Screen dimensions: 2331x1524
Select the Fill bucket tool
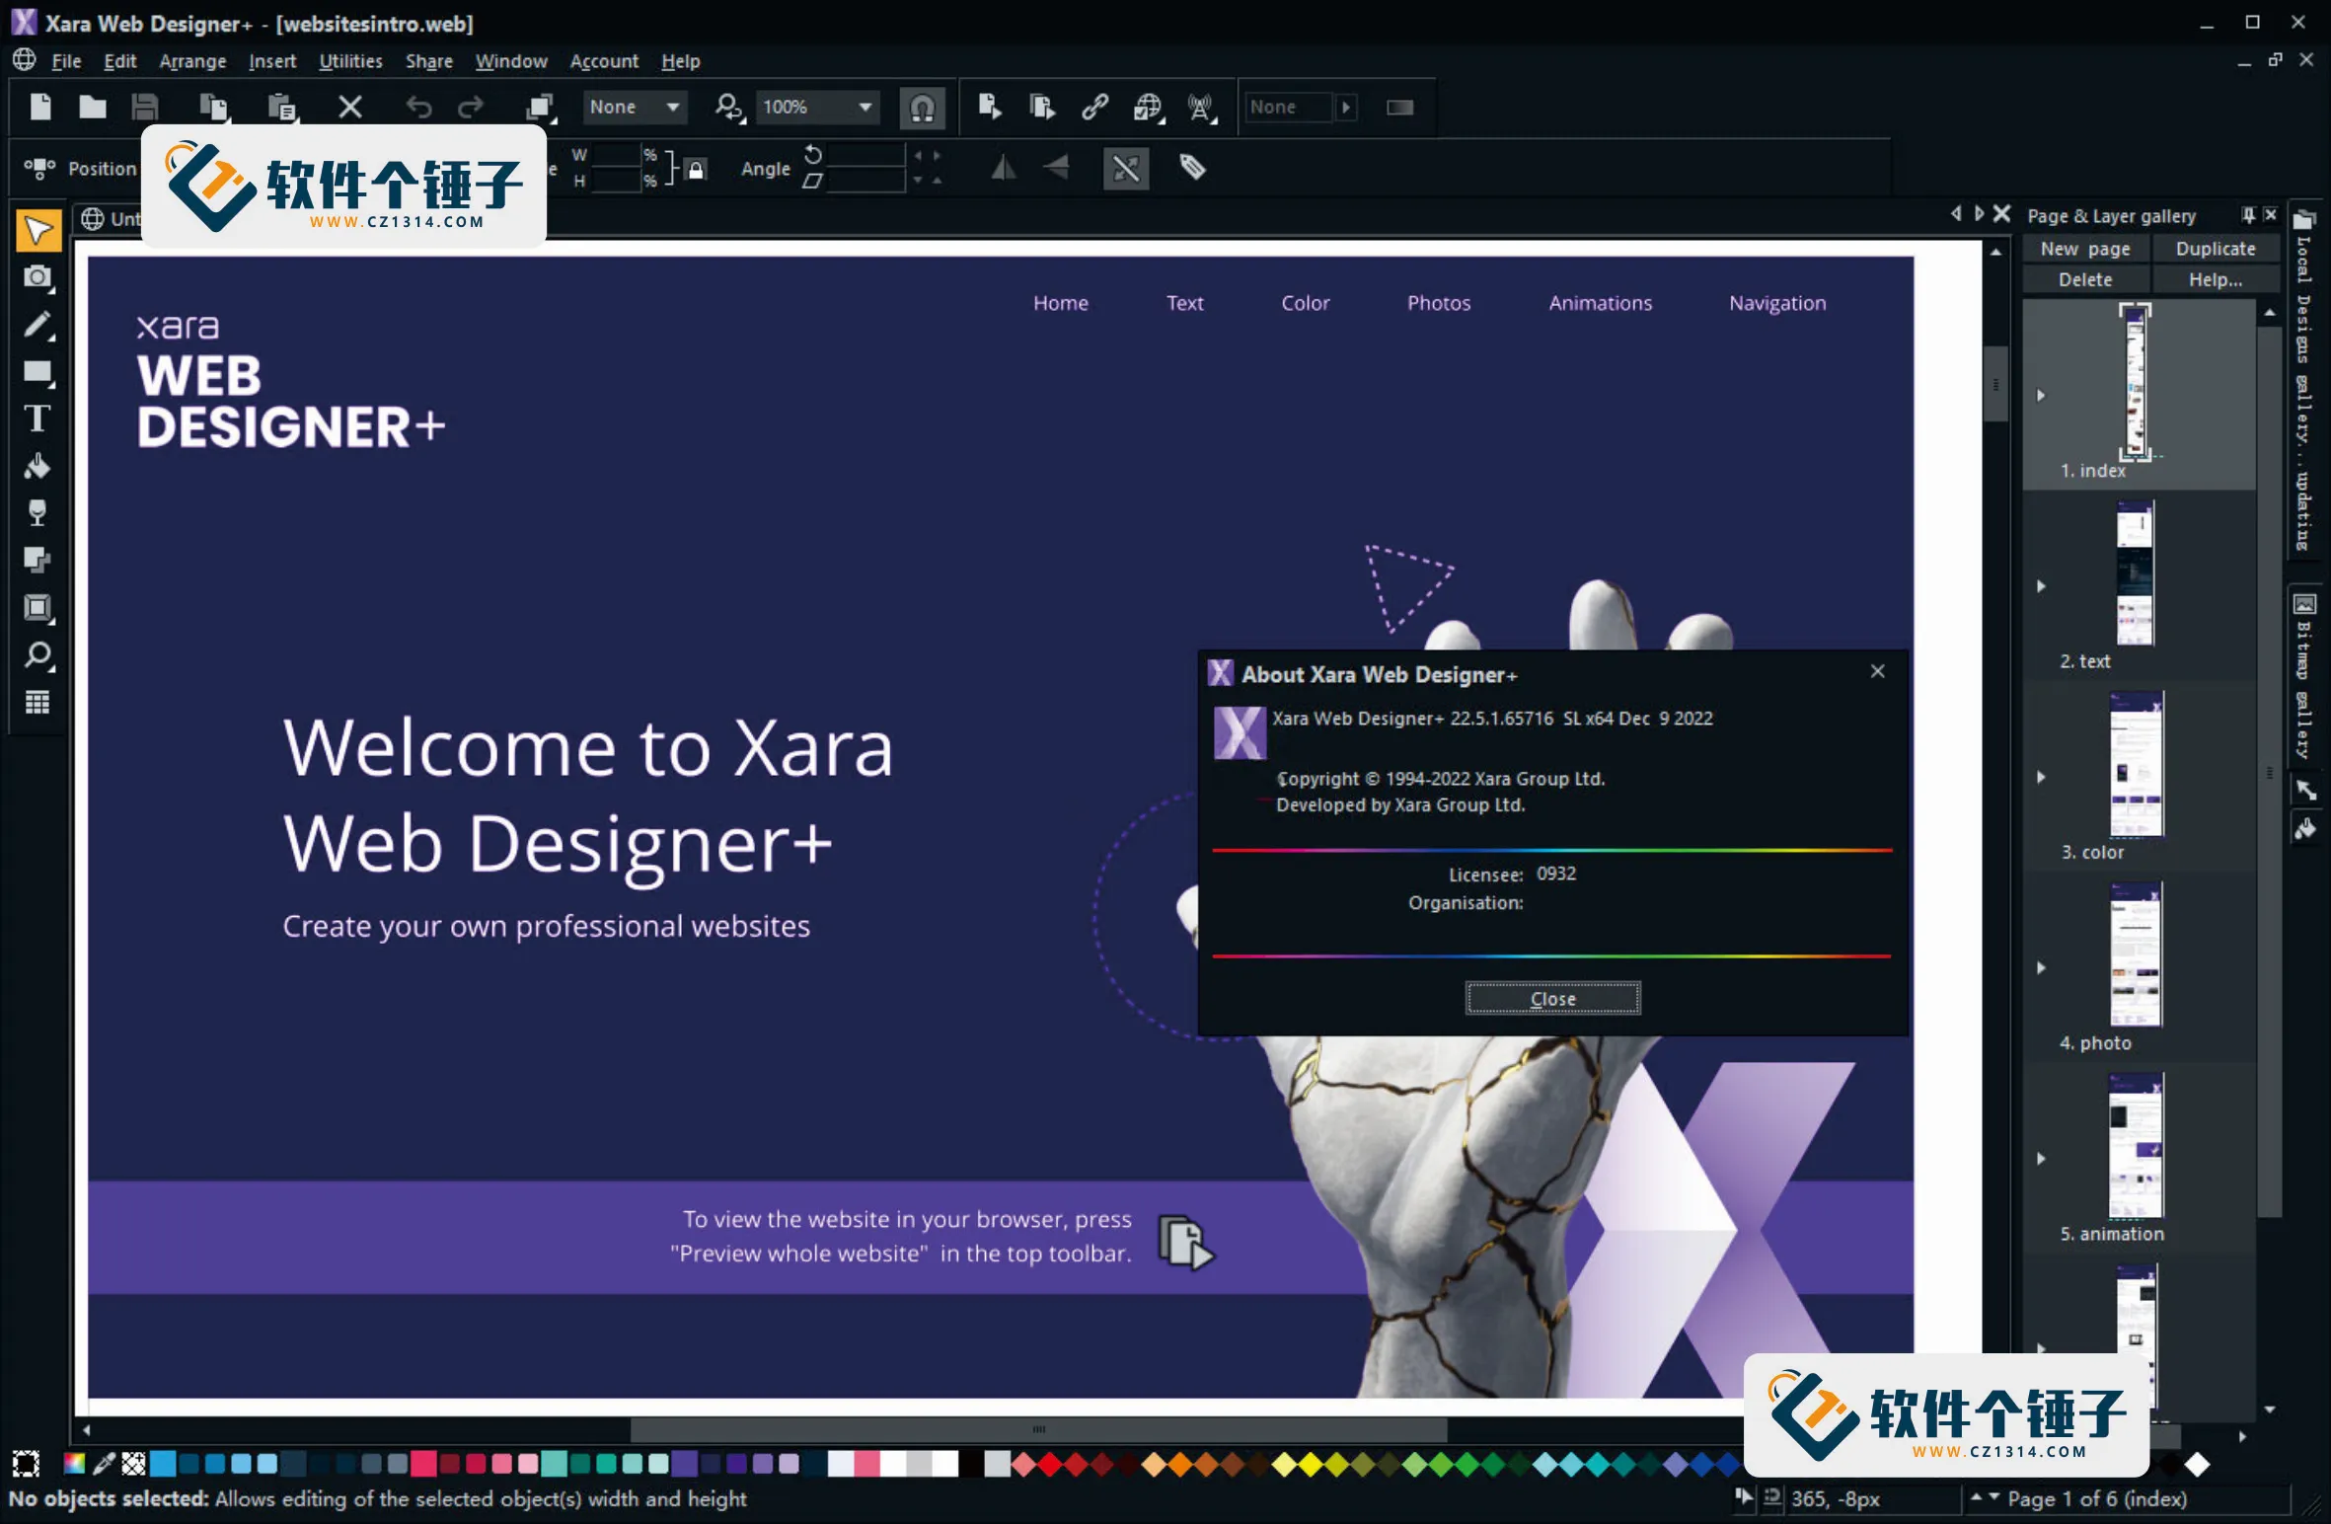point(38,466)
